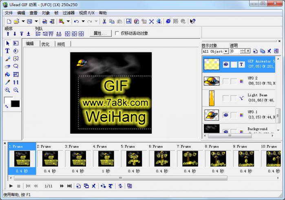Click the open folder icon
This screenshot has height=200, width=285.
coord(16,21)
